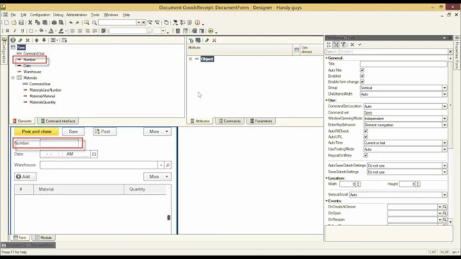Click the Underline formatting icon
Viewport: 461px width, 259px height.
[22, 31]
